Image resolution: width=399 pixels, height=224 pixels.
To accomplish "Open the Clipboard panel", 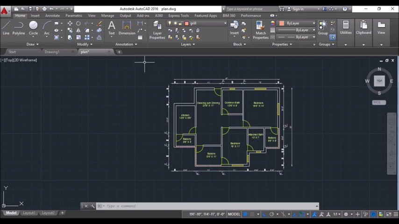I will [x=363, y=28].
